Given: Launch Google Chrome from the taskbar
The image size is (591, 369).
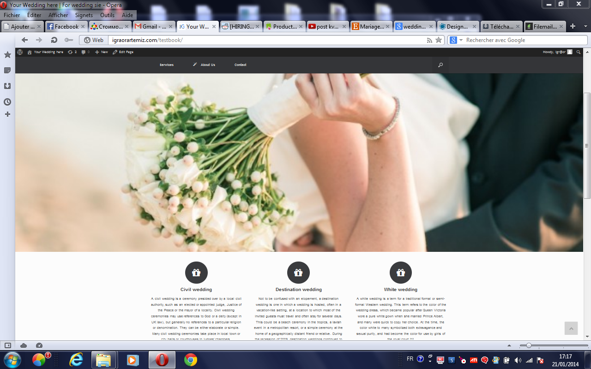Looking at the screenshot, I should [191, 359].
